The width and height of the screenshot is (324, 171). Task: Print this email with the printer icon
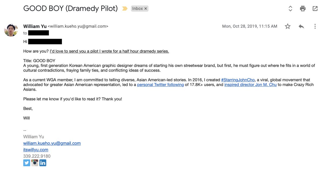[x=303, y=9]
